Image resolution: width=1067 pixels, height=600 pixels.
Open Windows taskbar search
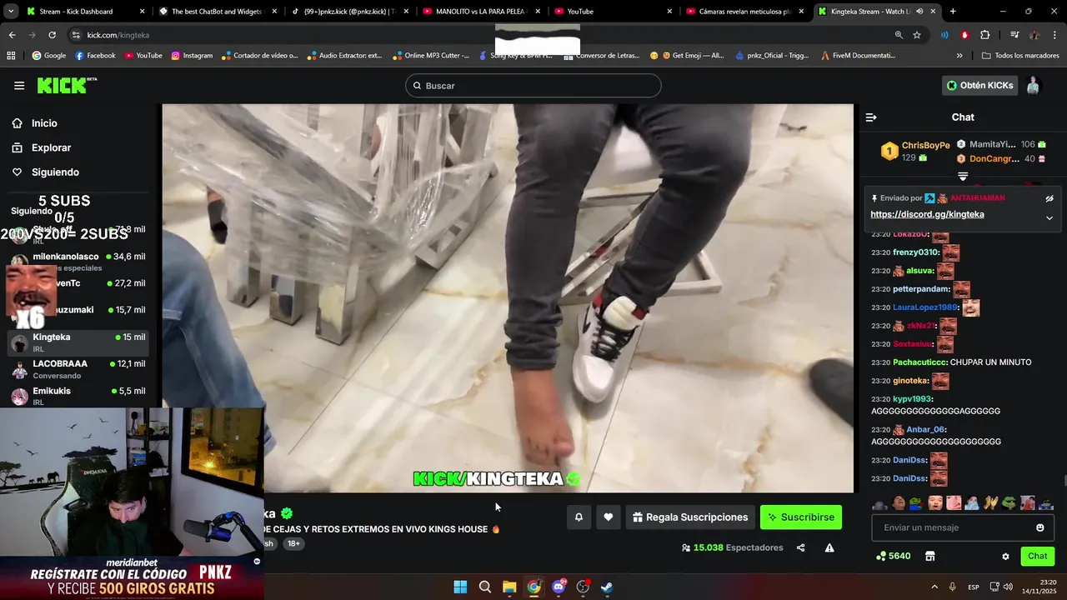click(485, 587)
